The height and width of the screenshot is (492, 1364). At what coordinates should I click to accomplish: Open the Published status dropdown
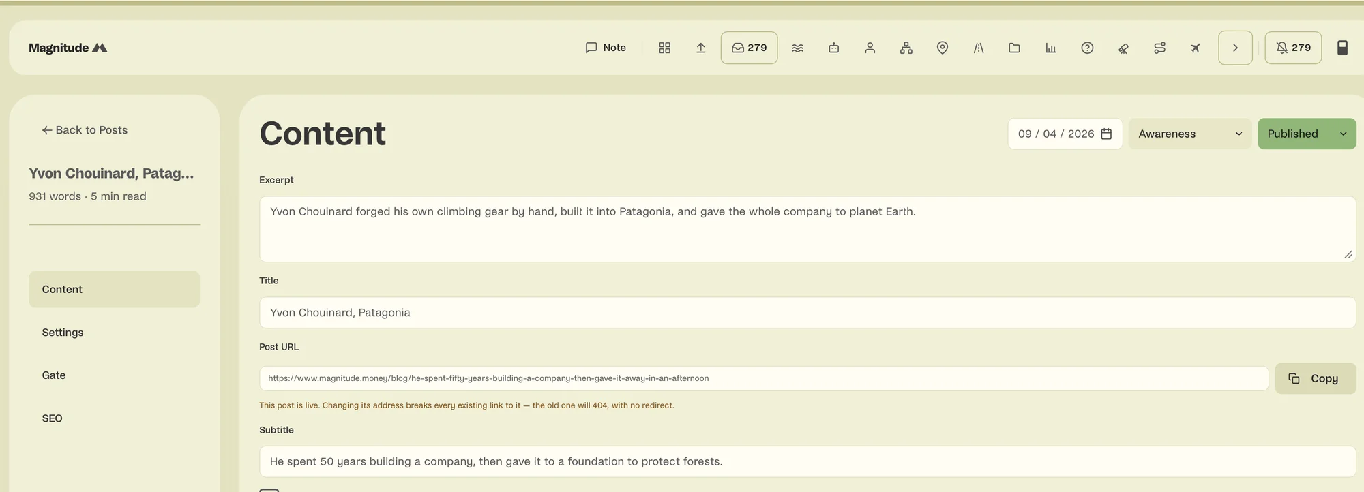coord(1306,134)
